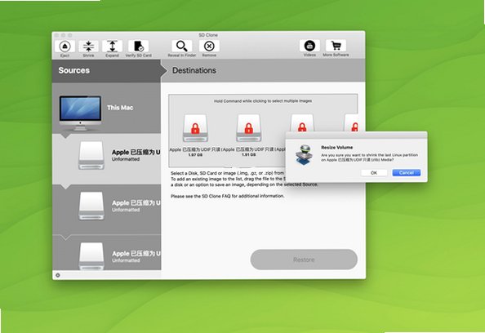Click text "Hold Command while clicking to select multiple images"
The image size is (485, 333).
(263, 101)
